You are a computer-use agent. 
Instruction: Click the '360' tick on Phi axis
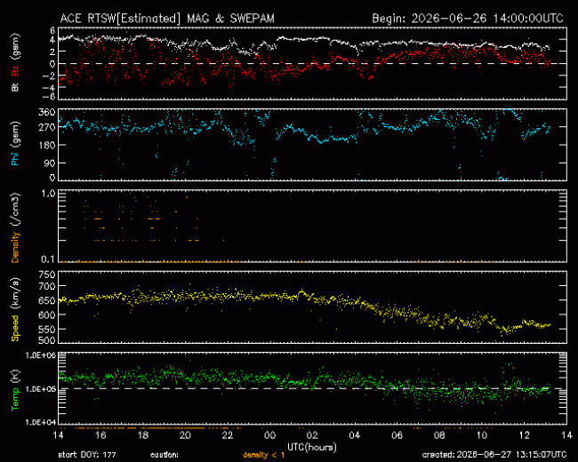tap(47, 112)
